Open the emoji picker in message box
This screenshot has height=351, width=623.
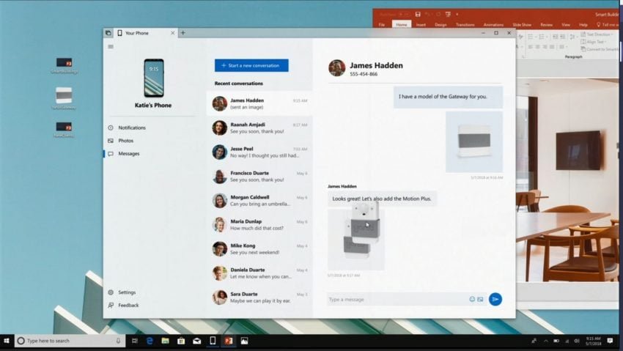pyautogui.click(x=472, y=299)
